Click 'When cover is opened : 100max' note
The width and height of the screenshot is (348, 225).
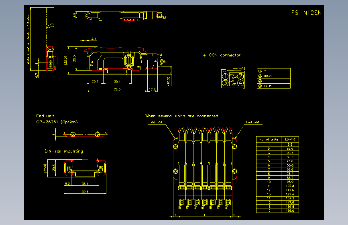click(28, 39)
